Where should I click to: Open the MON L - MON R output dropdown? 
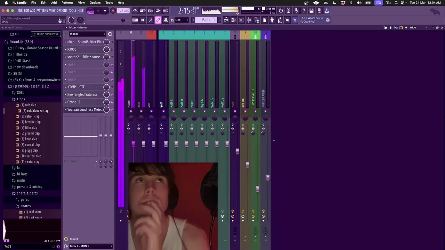pyautogui.click(x=91, y=246)
